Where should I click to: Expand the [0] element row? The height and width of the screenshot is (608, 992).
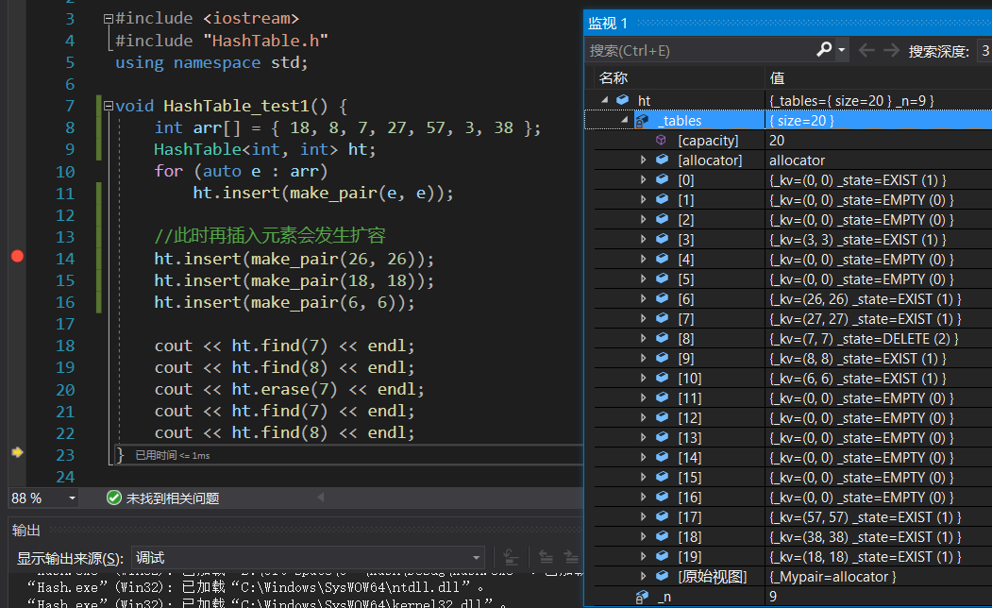coord(644,179)
